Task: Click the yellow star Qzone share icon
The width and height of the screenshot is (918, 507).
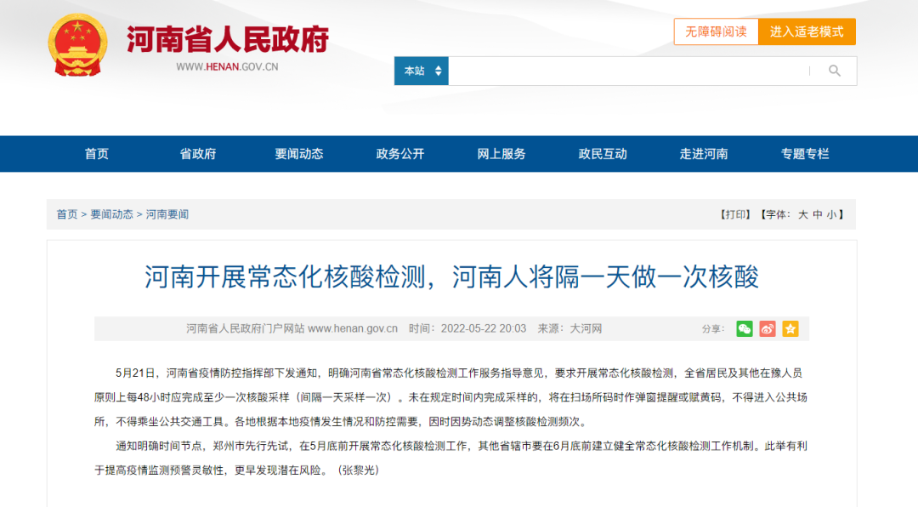Action: [790, 329]
